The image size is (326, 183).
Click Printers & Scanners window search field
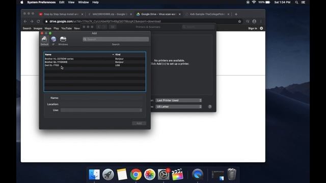tap(198, 27)
